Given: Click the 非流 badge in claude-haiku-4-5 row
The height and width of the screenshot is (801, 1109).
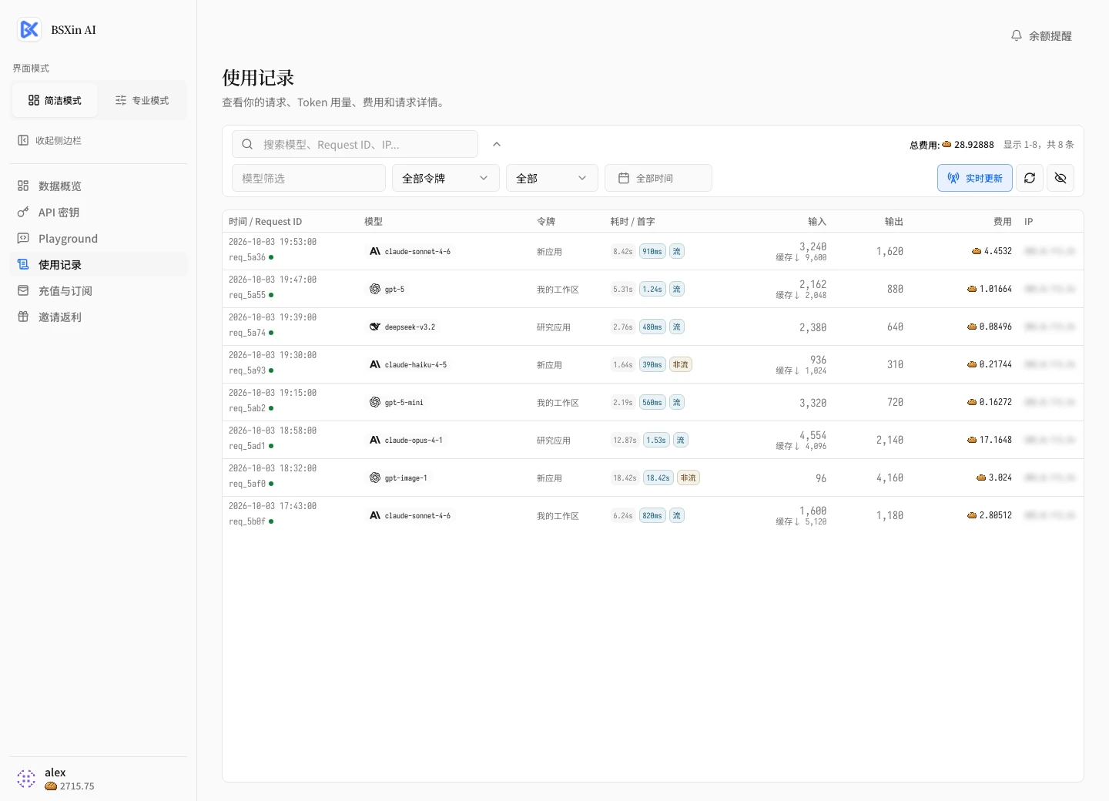Looking at the screenshot, I should (x=681, y=364).
